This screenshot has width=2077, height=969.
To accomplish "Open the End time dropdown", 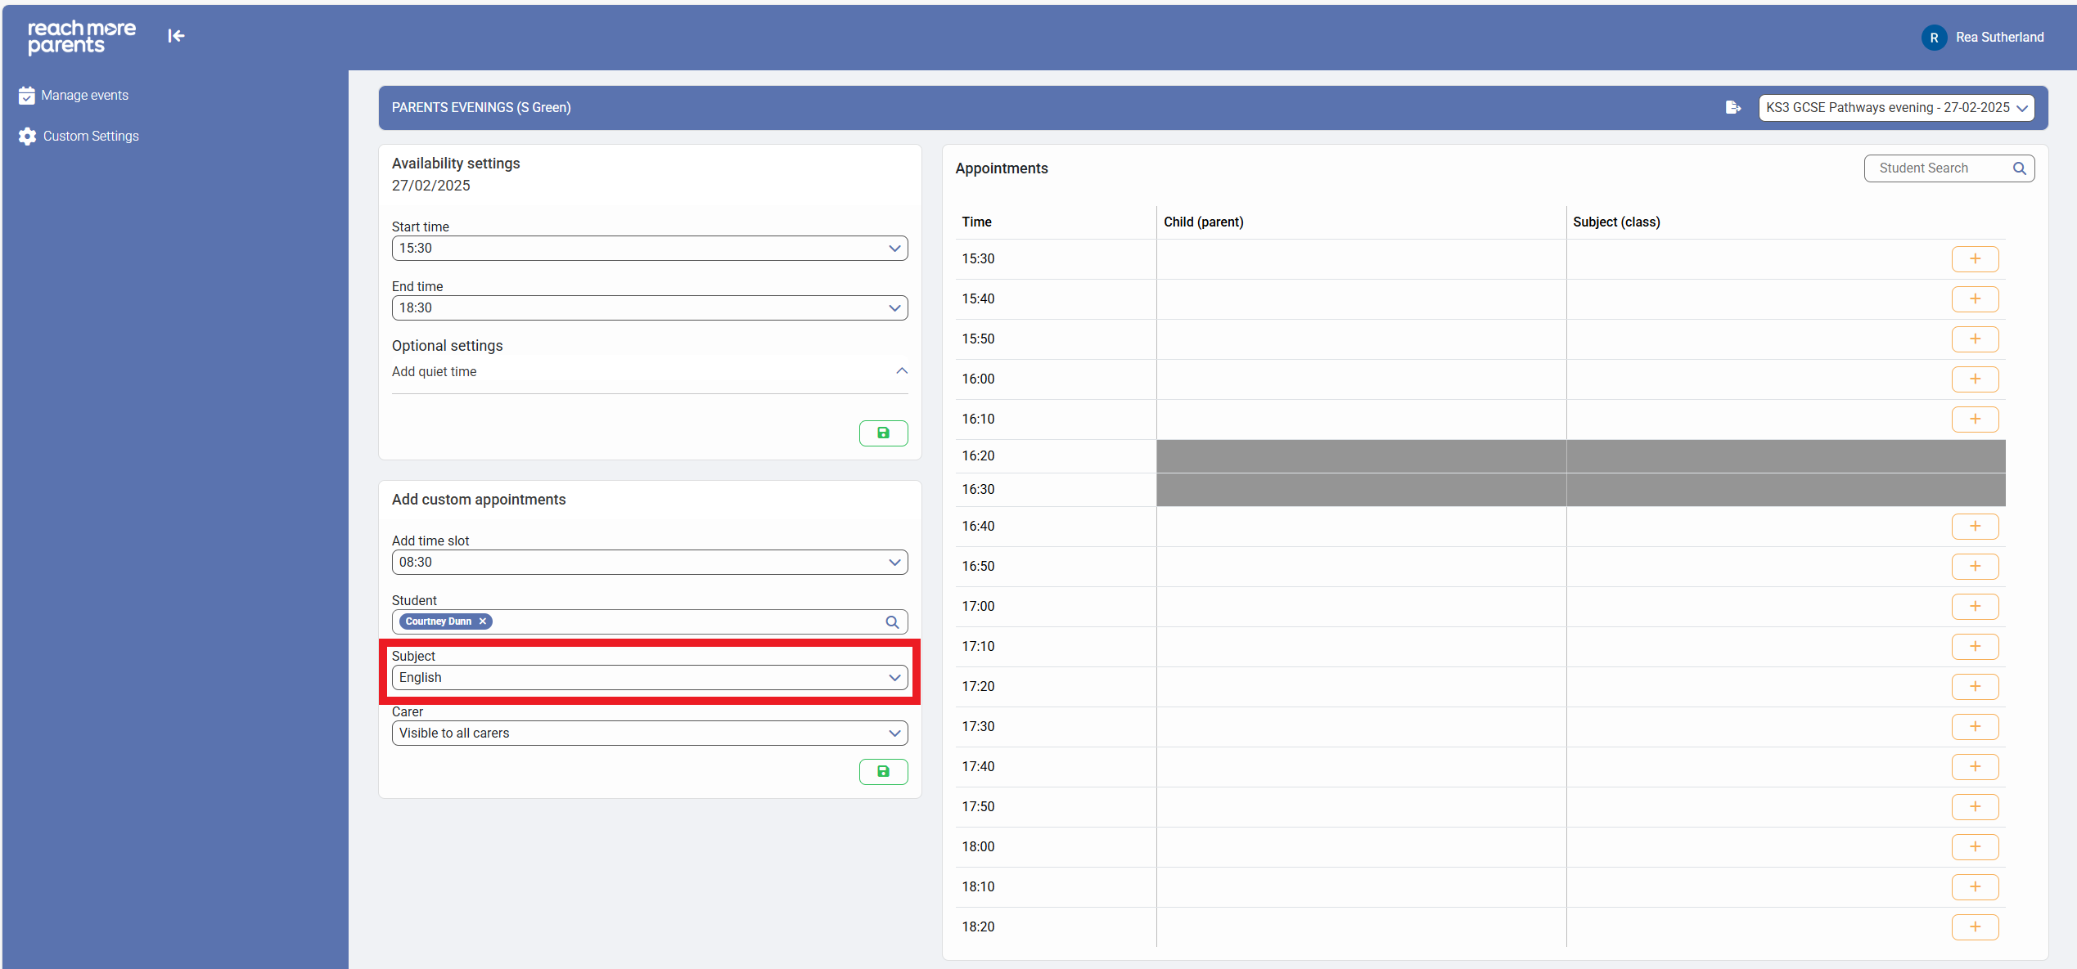I will pos(649,308).
